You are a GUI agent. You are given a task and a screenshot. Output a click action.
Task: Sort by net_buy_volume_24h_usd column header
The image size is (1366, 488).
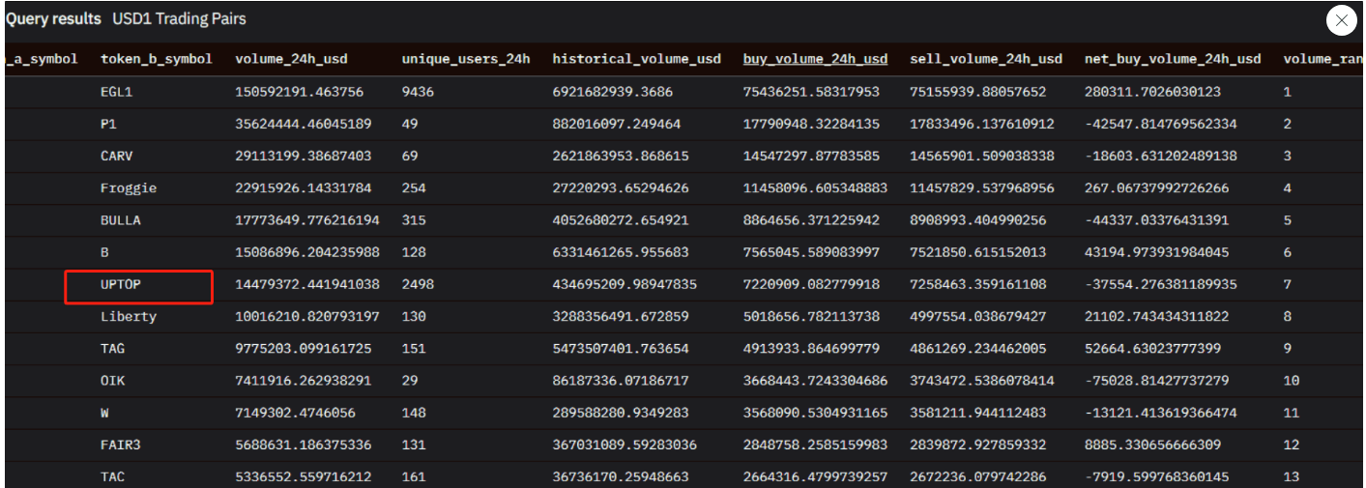1173,59
